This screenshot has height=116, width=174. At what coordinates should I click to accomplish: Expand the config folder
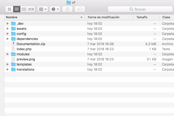(8, 34)
